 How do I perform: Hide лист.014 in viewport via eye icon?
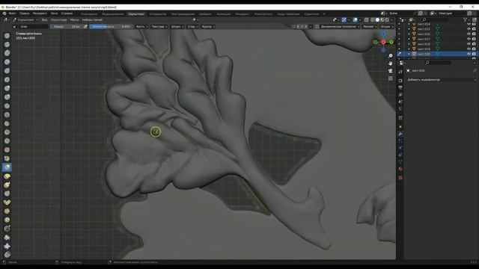click(x=469, y=24)
